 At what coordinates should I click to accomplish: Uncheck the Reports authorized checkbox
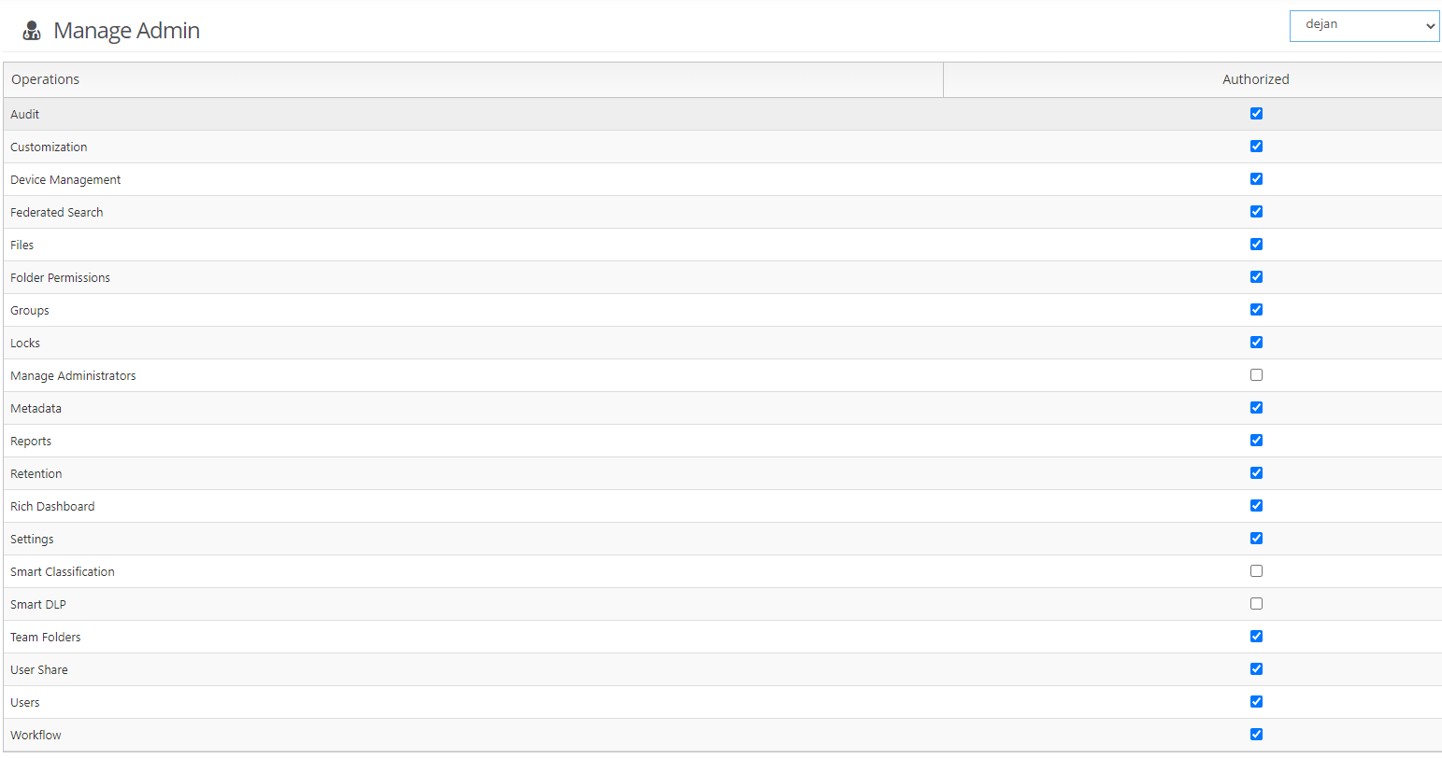1256,441
